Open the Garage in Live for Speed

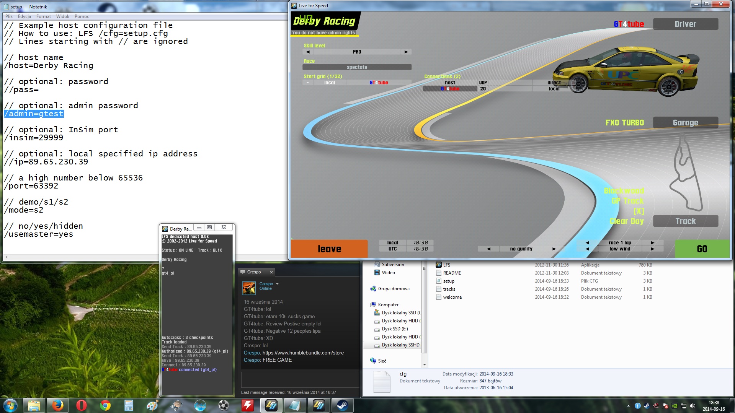[x=685, y=123]
